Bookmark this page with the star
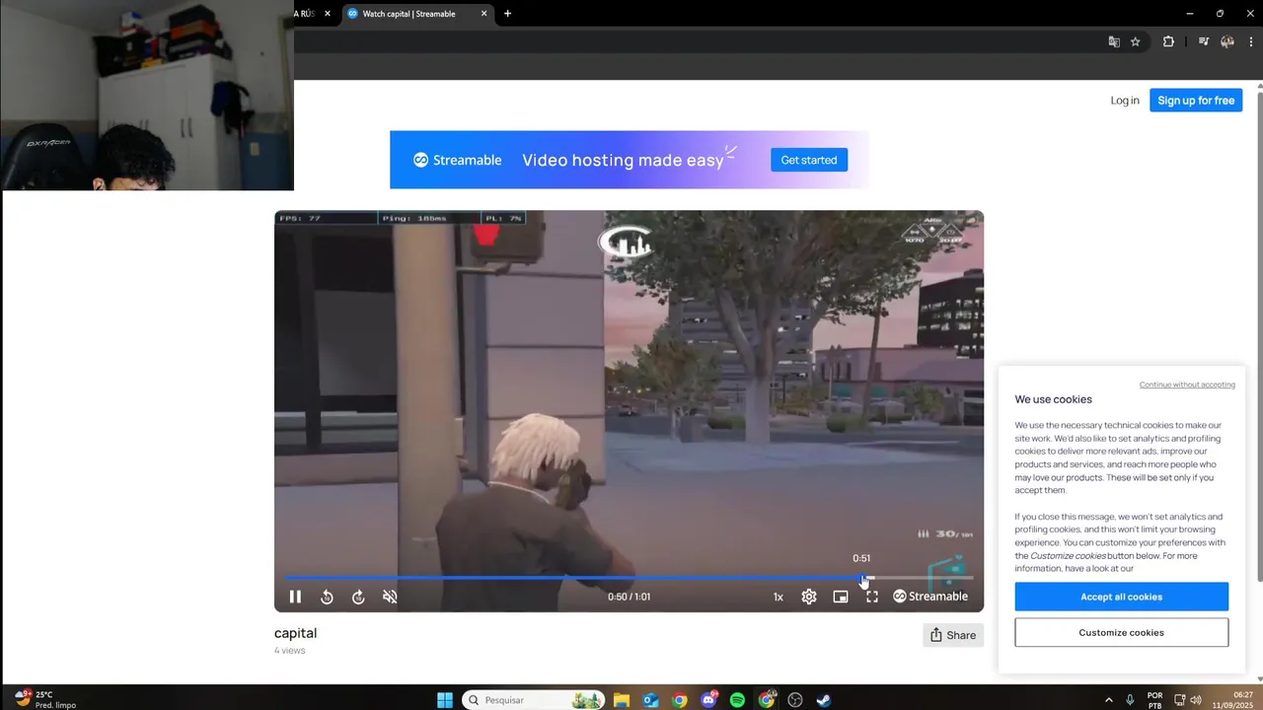Viewport: 1263px width, 710px height. [1136, 41]
